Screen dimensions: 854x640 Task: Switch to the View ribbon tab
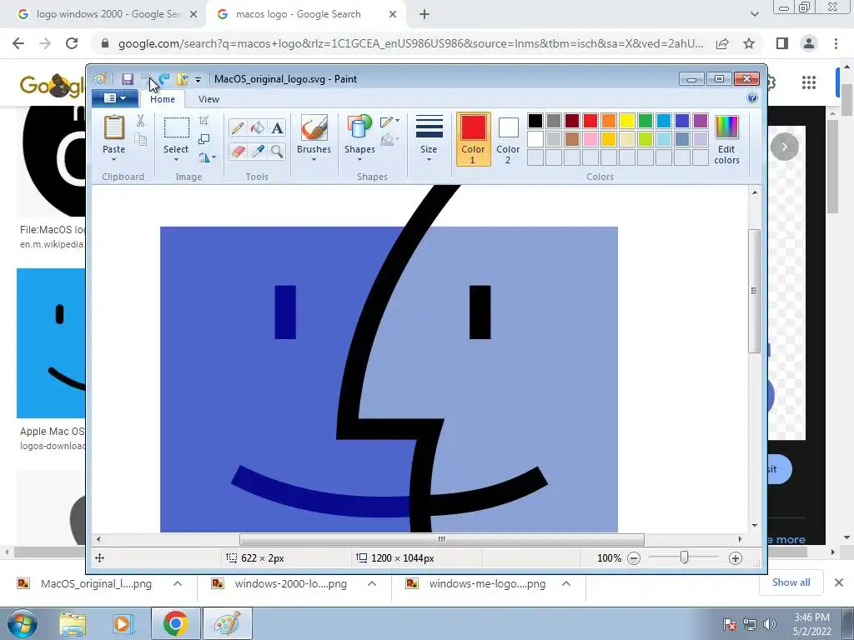click(x=208, y=99)
